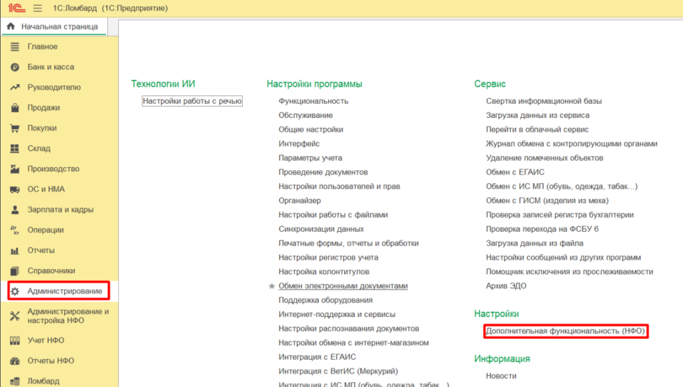Open Свертка информационной базы

[544, 101]
